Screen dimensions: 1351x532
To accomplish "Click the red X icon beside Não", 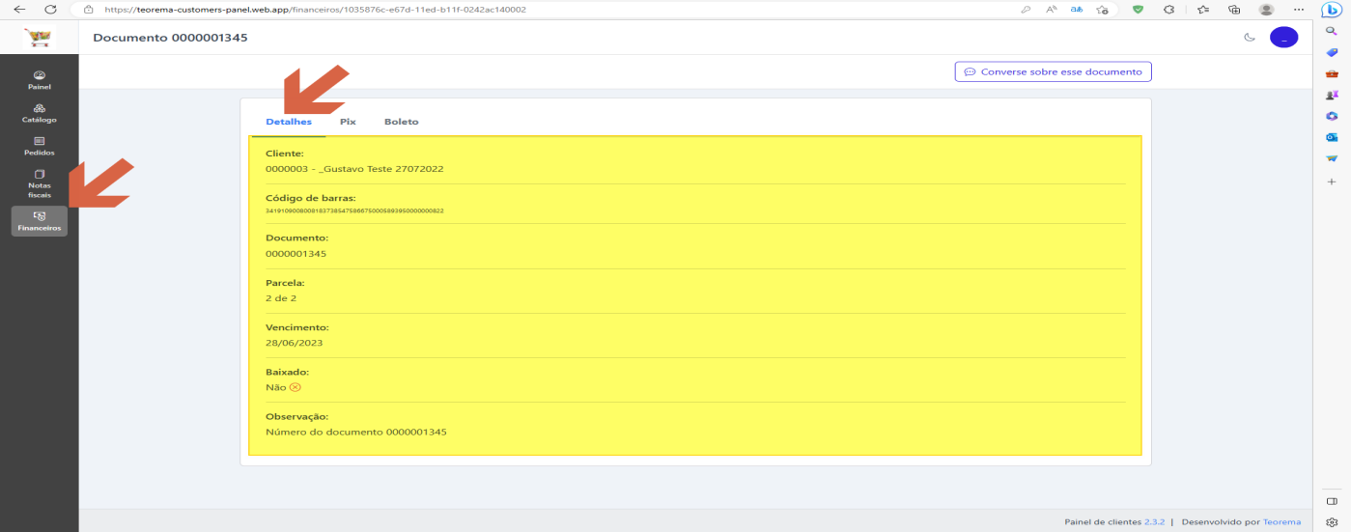I will tap(296, 387).
